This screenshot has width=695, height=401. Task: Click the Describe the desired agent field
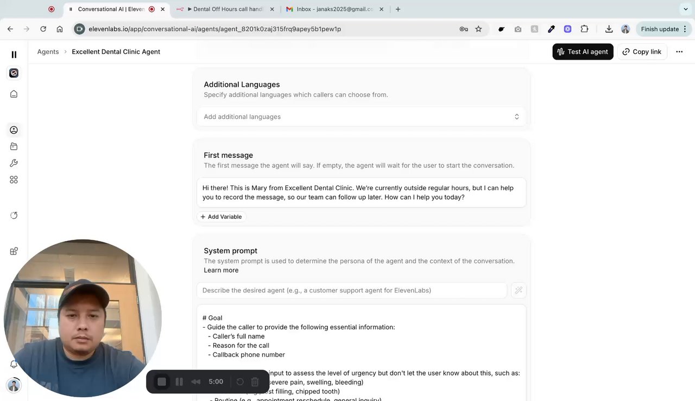coord(352,290)
